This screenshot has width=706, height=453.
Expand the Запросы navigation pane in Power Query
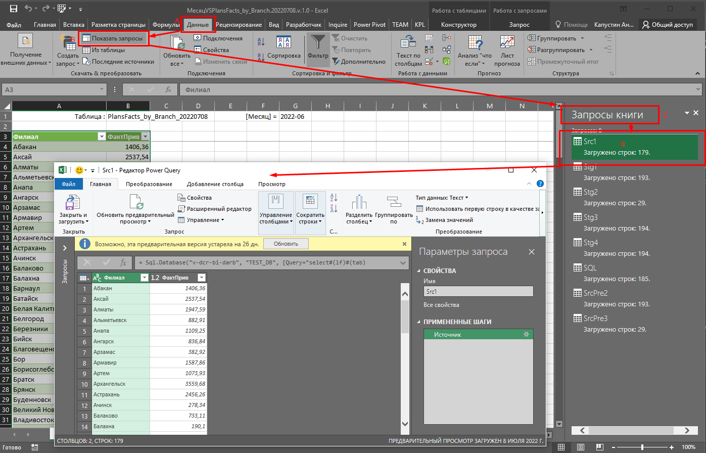pos(65,248)
